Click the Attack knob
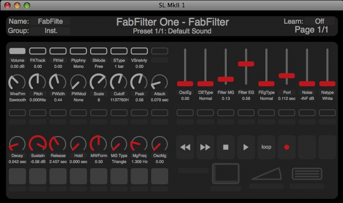This screenshot has height=203, width=343. click(160, 82)
